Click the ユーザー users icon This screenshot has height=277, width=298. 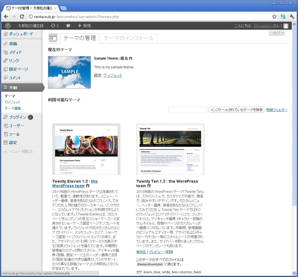(6, 125)
